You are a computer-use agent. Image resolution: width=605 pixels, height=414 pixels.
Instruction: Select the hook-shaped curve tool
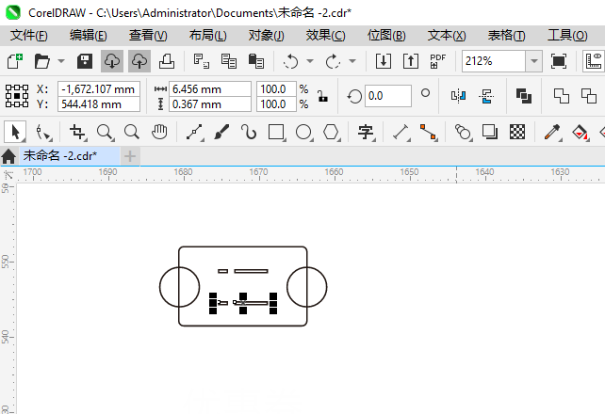tap(249, 132)
